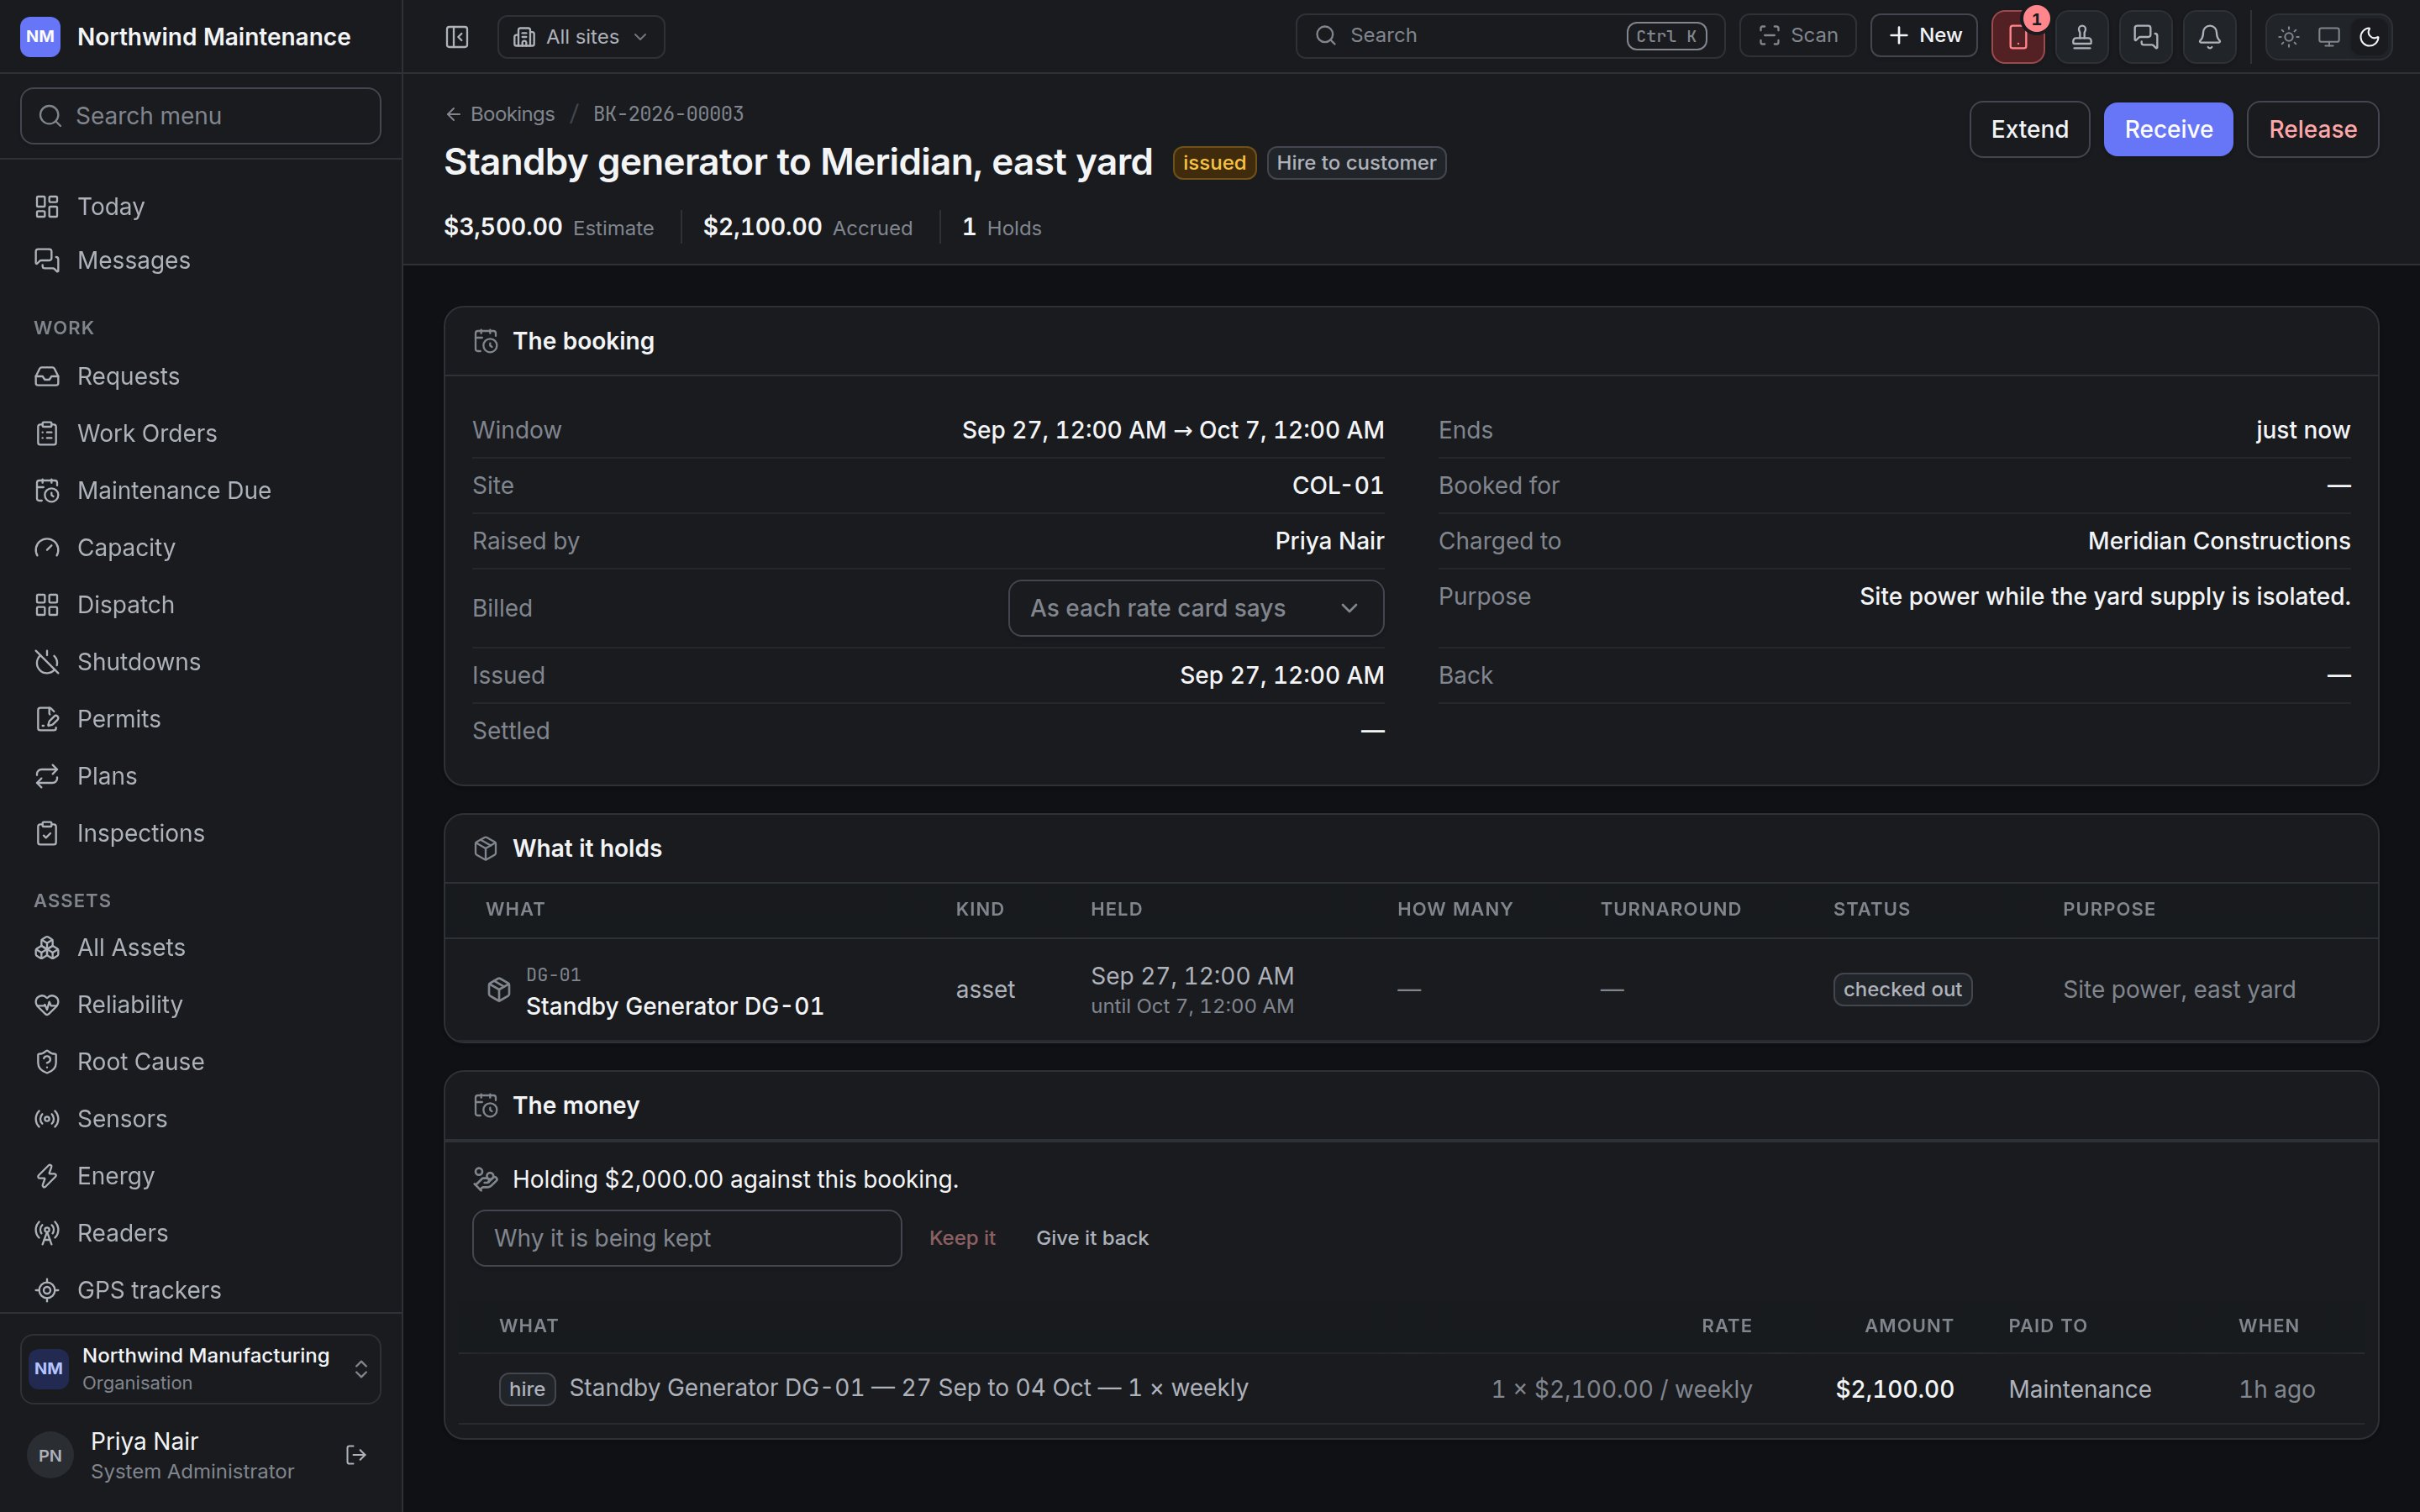Click the Extend button
Screen dimensions: 2420x1512
point(2029,129)
